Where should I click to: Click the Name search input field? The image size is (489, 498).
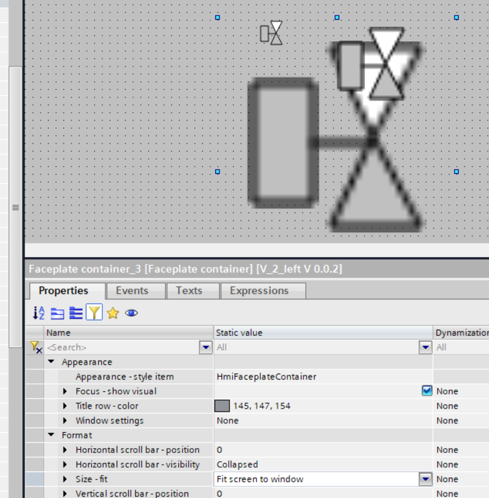122,347
